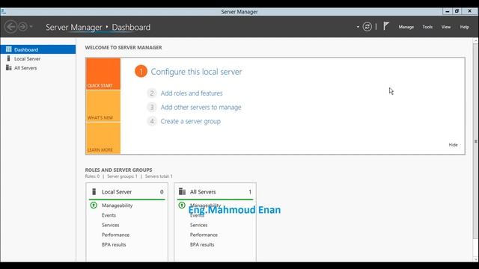
Task: Open the notifications flag
Action: (386, 26)
